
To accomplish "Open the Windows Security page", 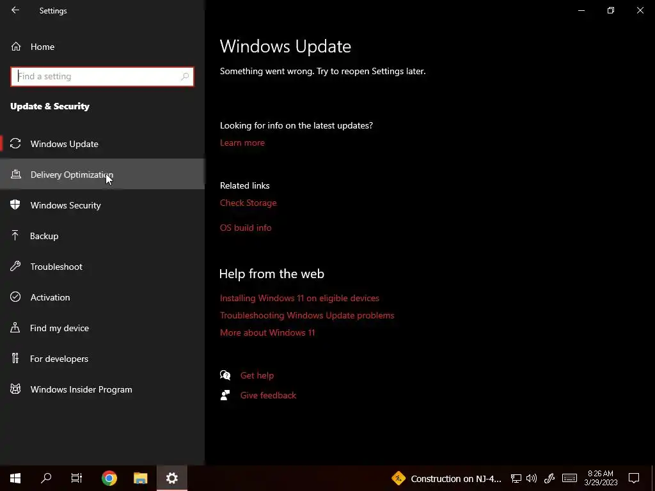I will [x=102, y=205].
